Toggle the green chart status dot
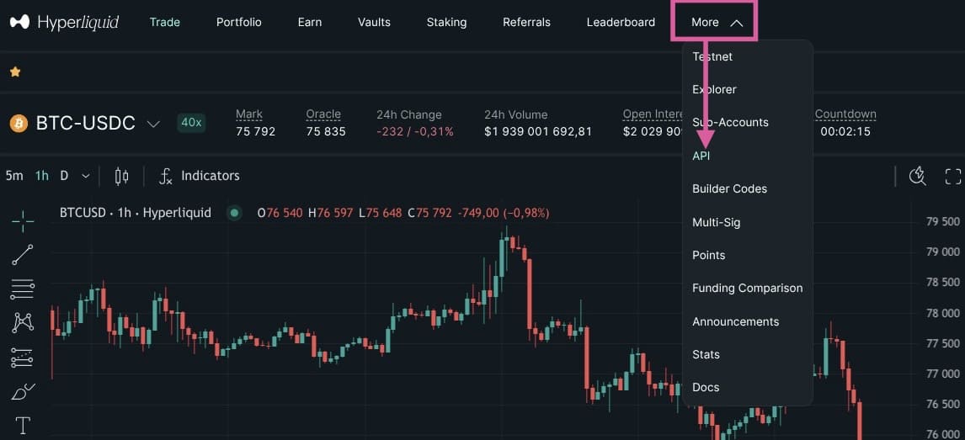Image resolution: width=965 pixels, height=440 pixels. click(234, 213)
